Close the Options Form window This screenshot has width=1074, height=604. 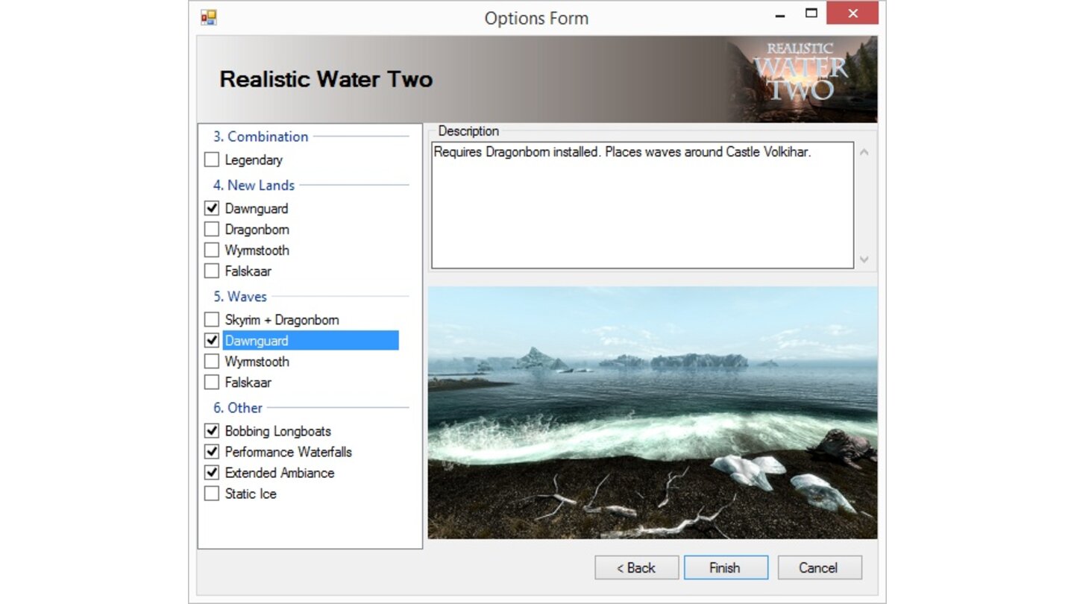(x=852, y=13)
